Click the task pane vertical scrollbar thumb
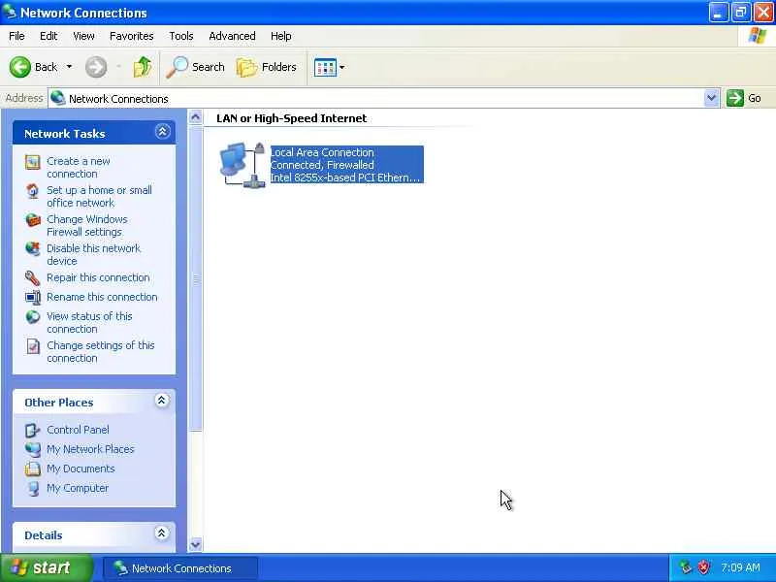The height and width of the screenshot is (582, 776). (196, 278)
